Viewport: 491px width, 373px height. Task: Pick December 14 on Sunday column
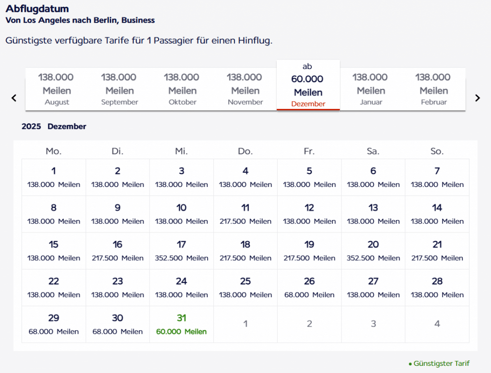(x=437, y=214)
